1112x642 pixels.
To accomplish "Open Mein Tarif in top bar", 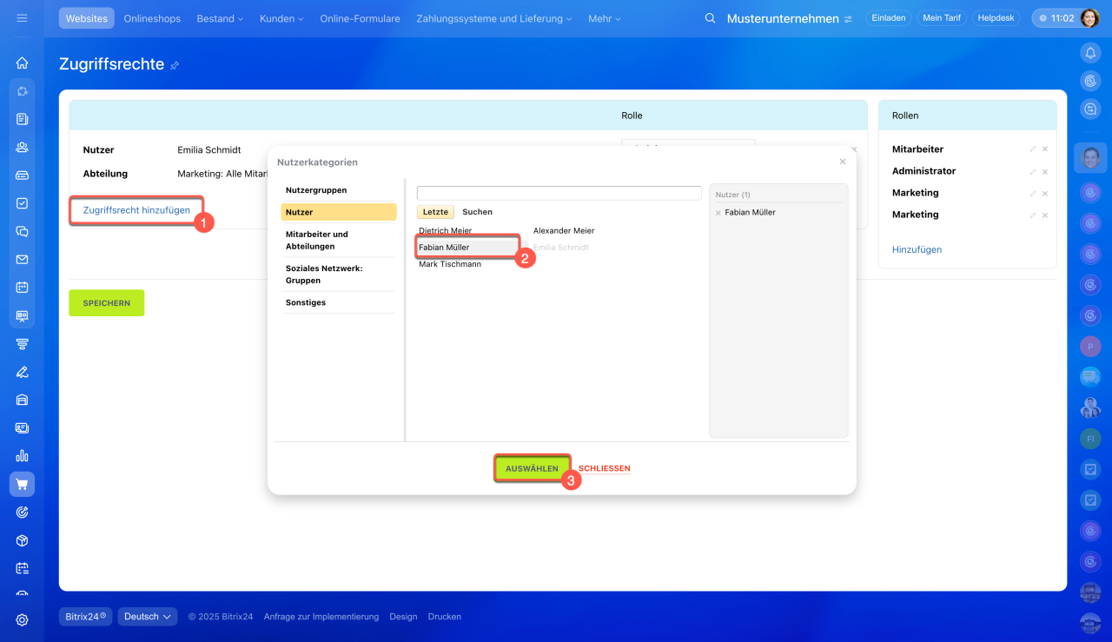I will tap(943, 18).
